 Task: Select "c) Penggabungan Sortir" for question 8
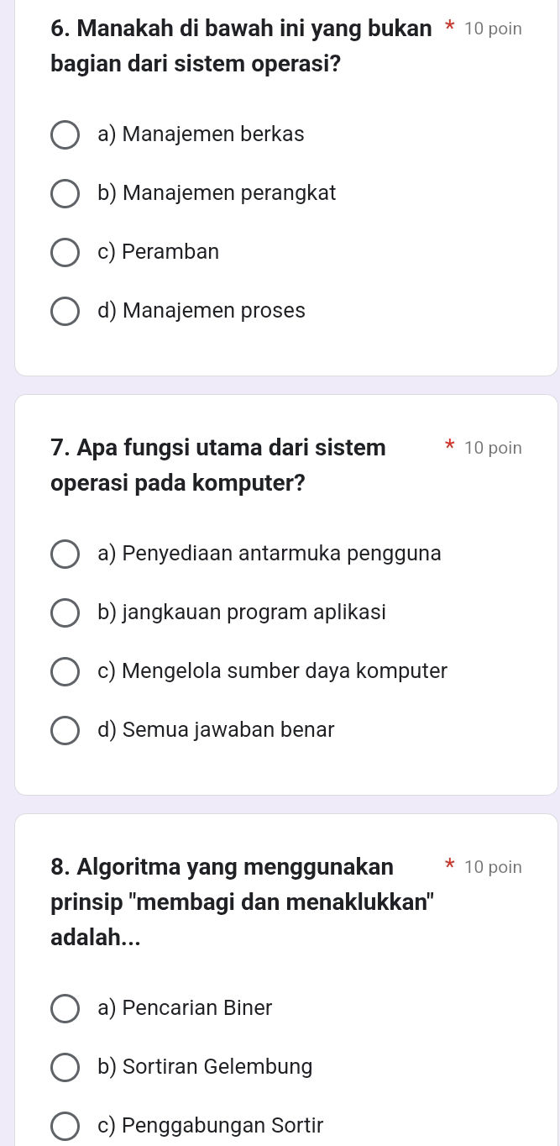click(x=65, y=1126)
